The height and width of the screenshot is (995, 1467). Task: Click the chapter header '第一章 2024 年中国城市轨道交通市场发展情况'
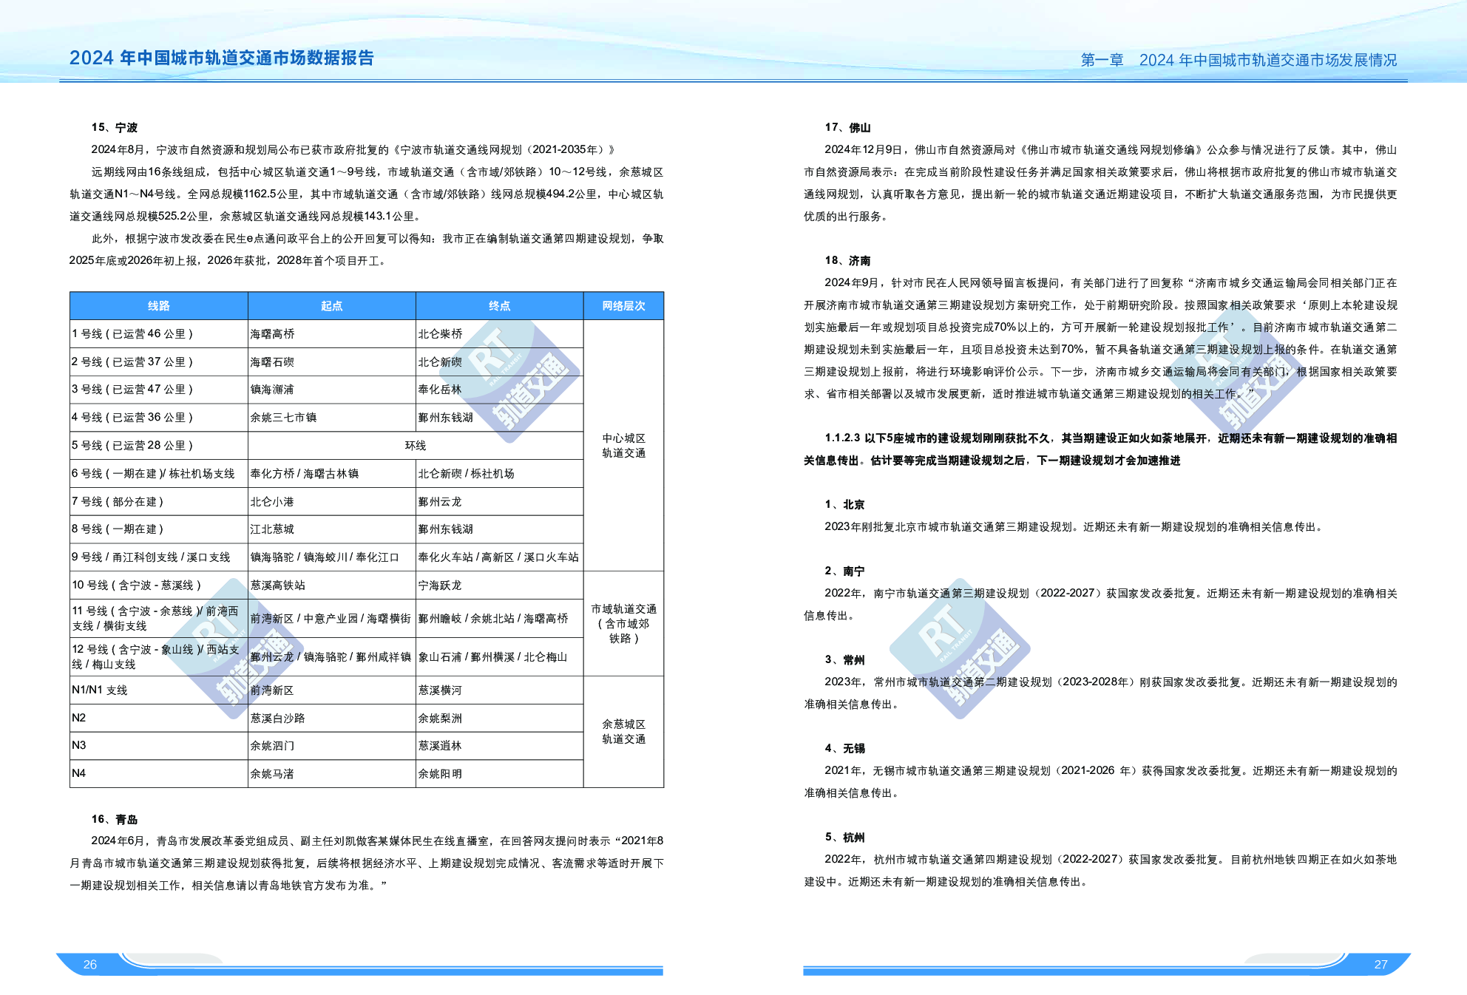pyautogui.click(x=1239, y=60)
